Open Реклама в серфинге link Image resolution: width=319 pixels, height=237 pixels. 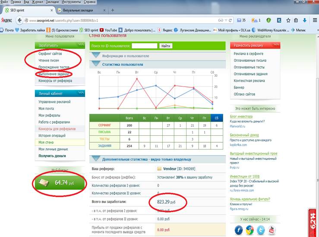tap(248, 53)
